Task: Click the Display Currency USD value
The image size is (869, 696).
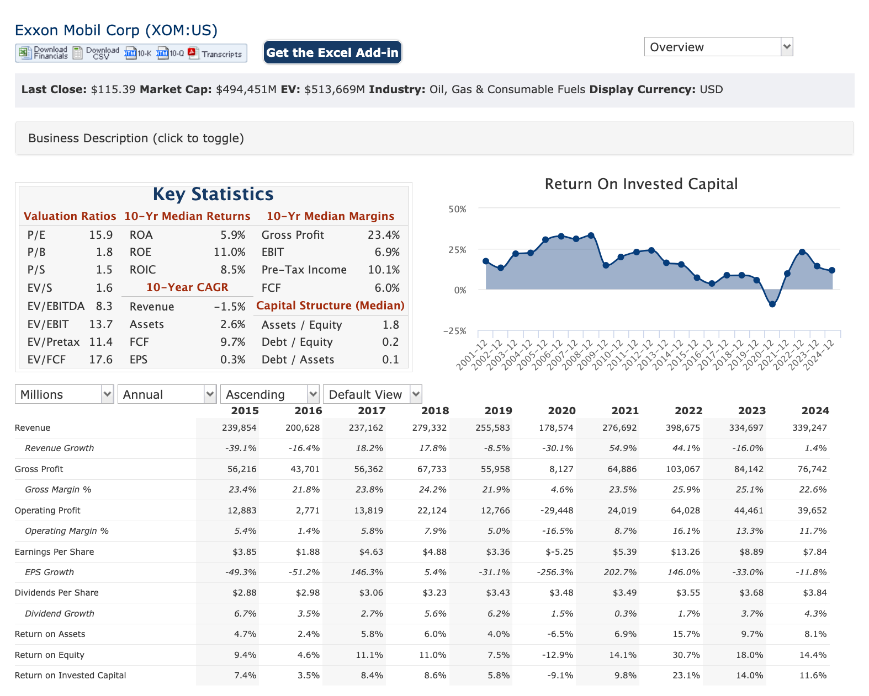Action: pos(711,89)
